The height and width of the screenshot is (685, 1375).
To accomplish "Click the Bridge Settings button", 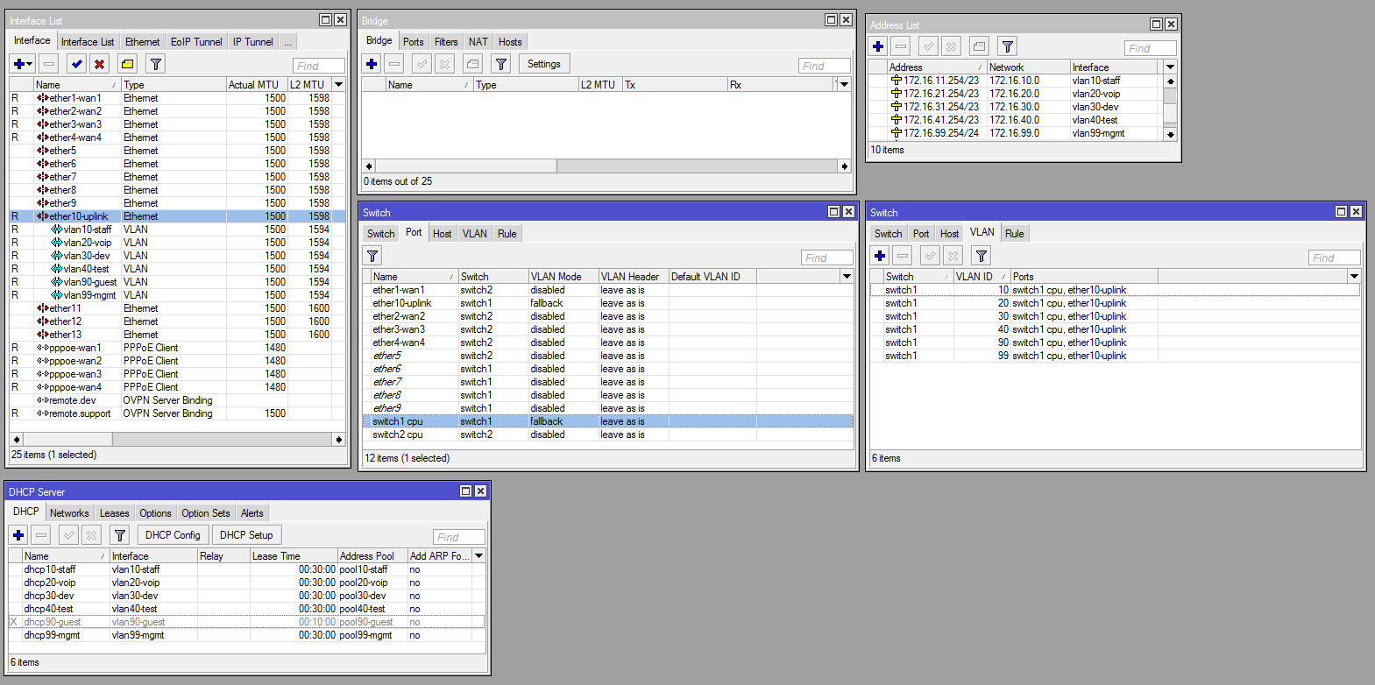I will tap(543, 64).
